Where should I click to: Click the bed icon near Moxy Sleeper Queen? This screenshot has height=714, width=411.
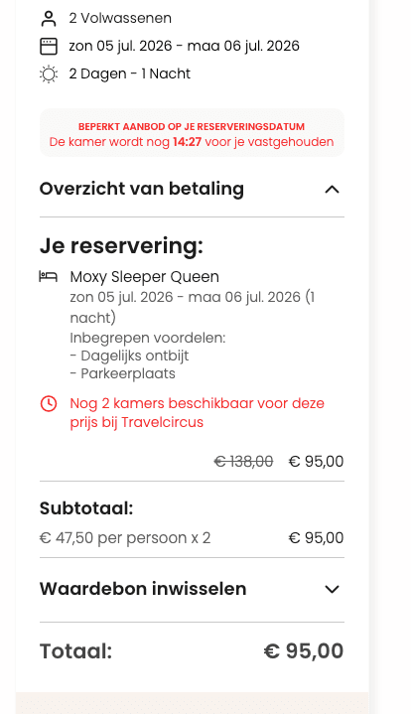click(49, 276)
